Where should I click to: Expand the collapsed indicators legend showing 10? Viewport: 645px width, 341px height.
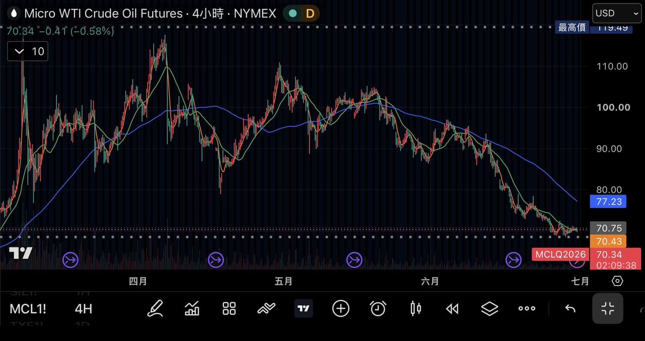point(28,51)
